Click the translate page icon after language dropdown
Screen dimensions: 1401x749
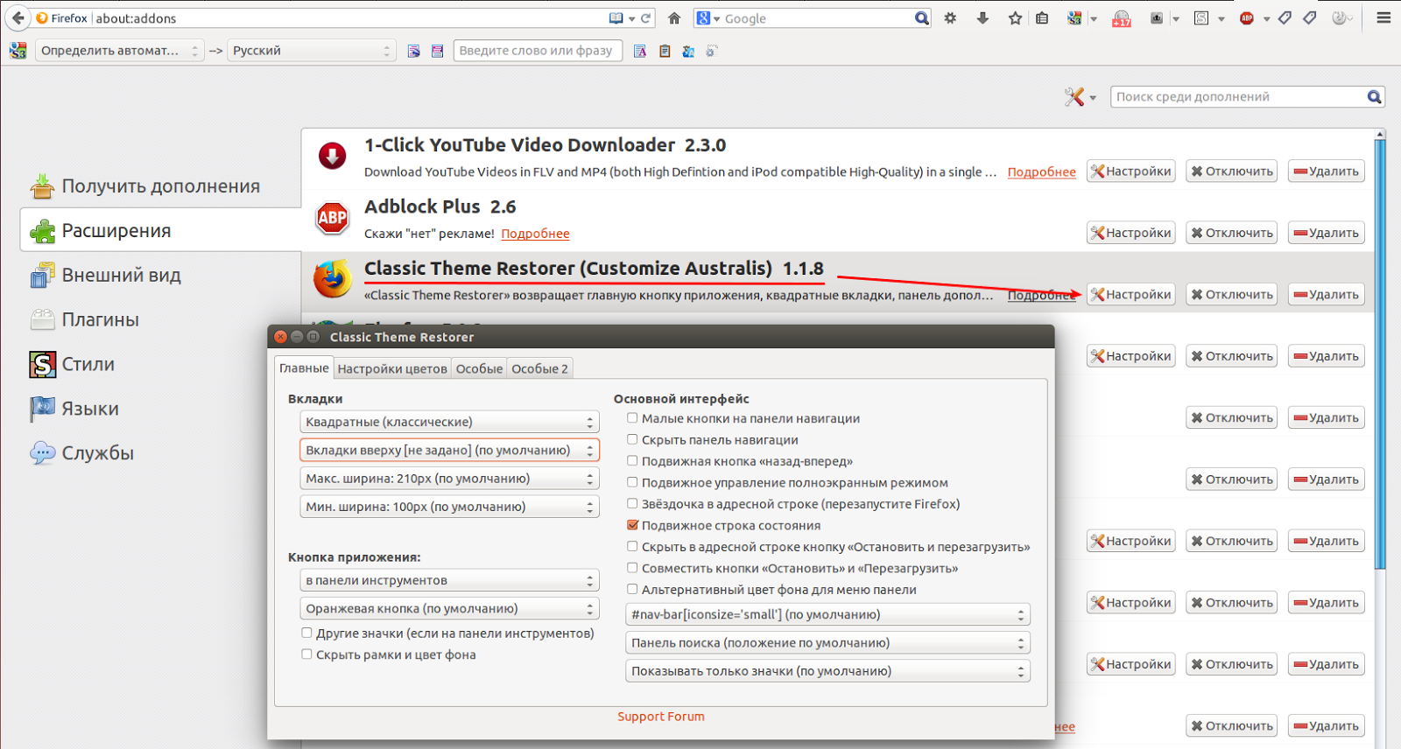tap(414, 52)
